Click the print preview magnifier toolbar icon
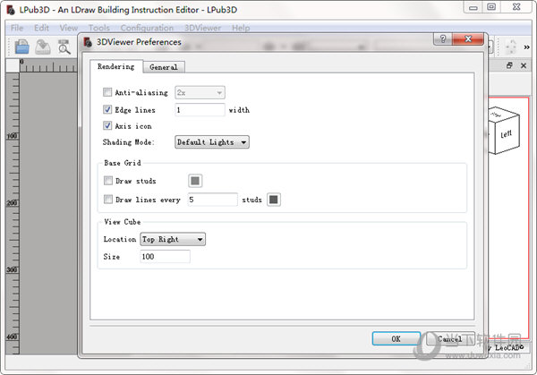The image size is (537, 375). click(64, 47)
